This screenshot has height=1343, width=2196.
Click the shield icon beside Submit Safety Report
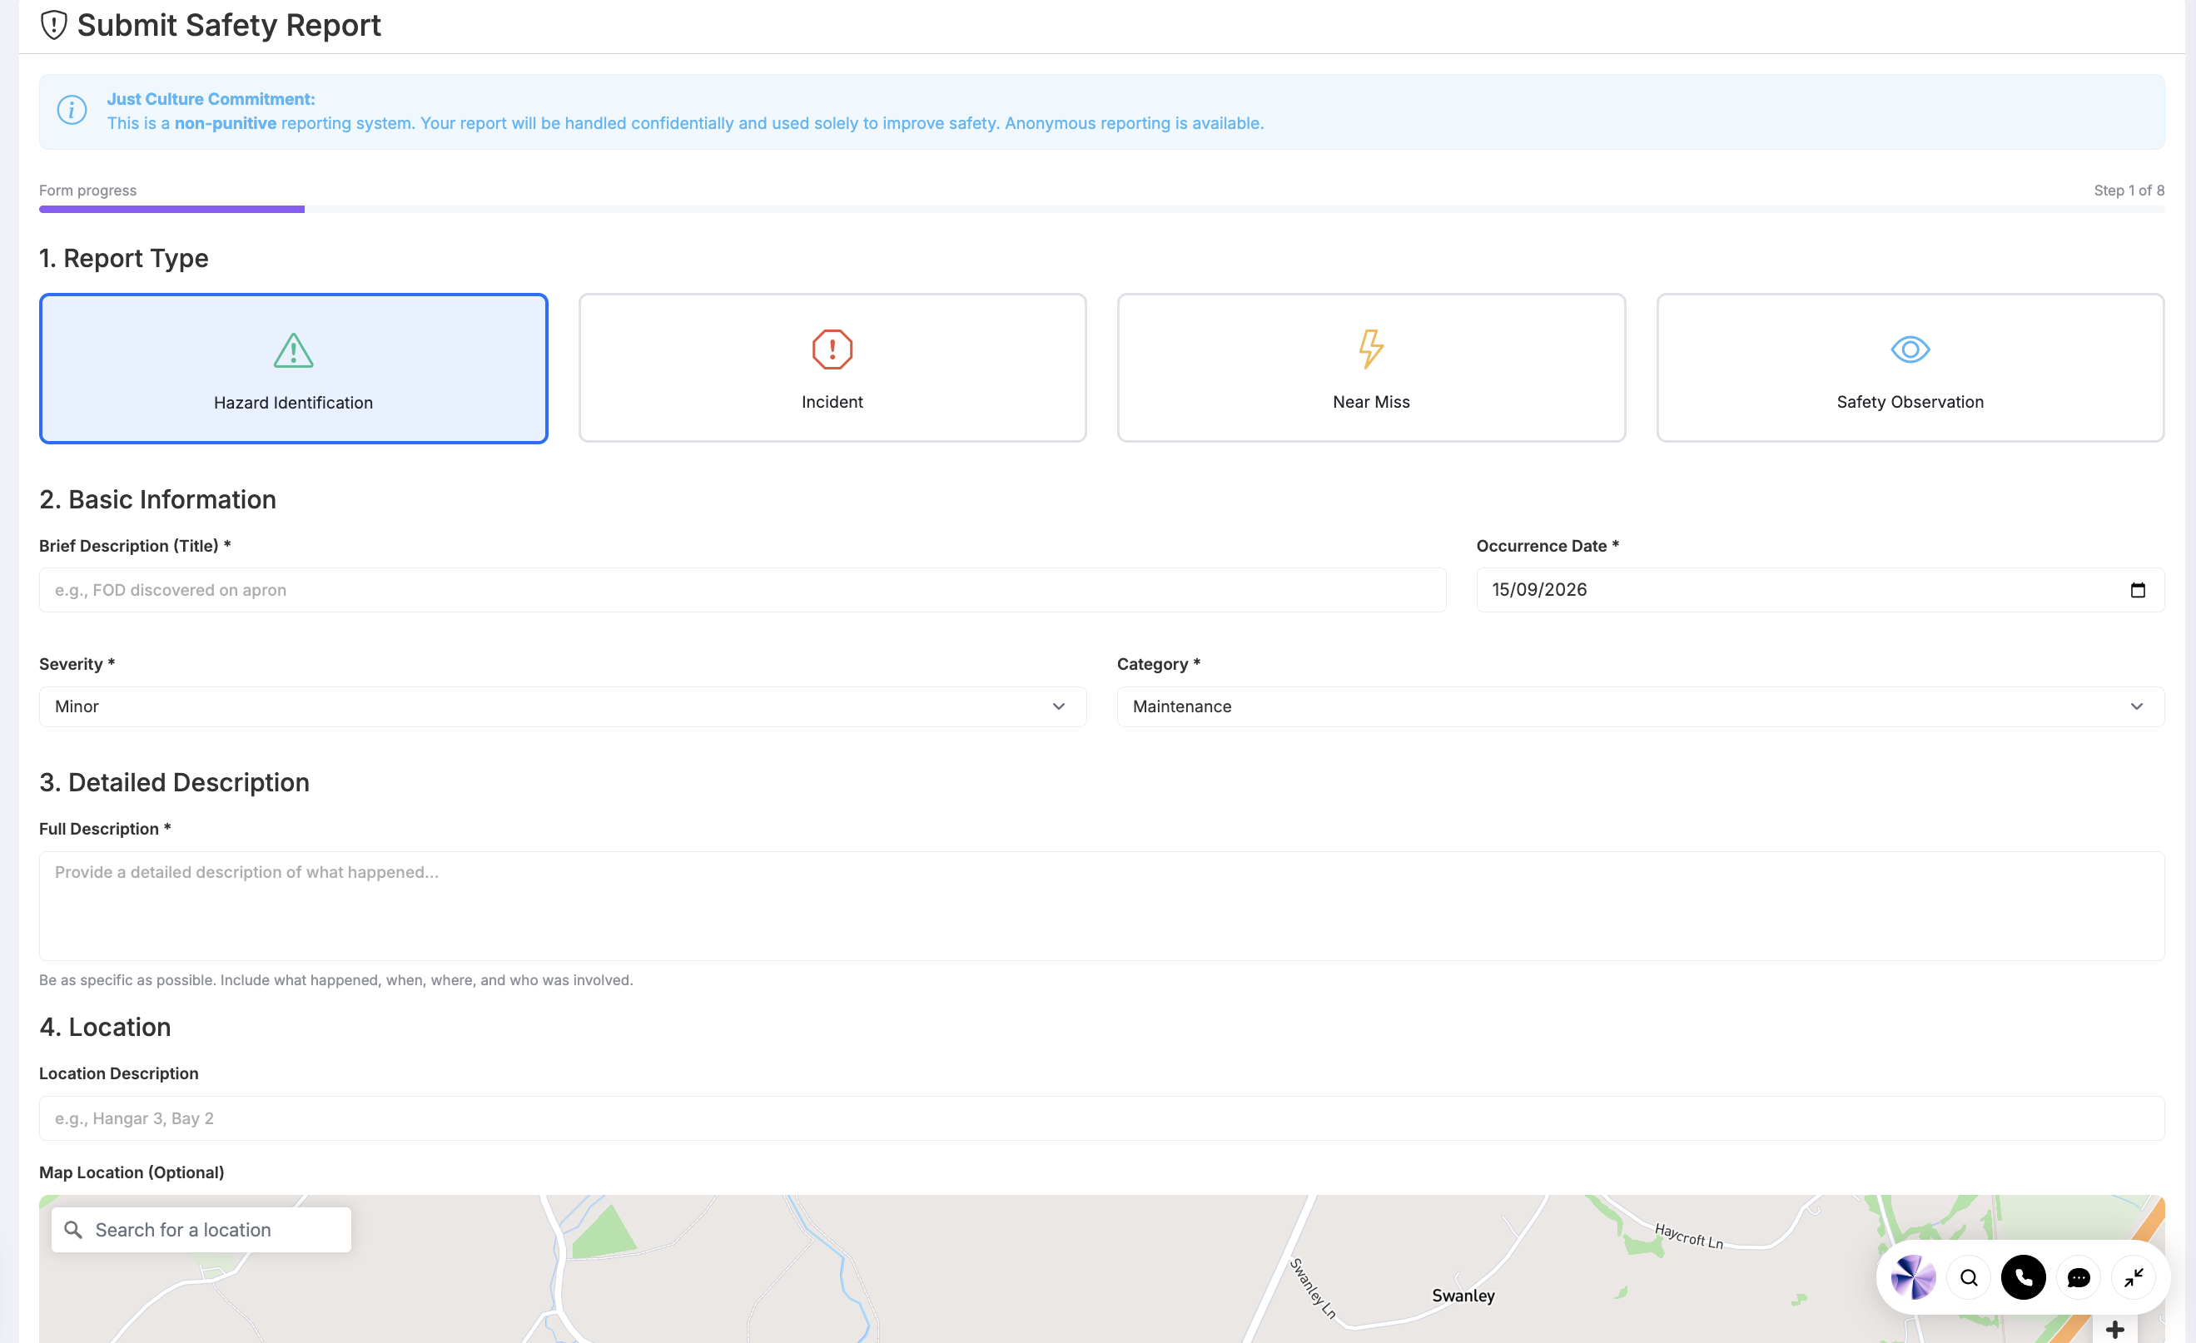(x=53, y=25)
